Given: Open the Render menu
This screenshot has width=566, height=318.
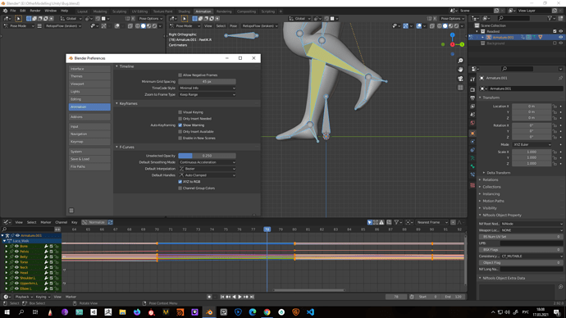Looking at the screenshot, I should (35, 11).
